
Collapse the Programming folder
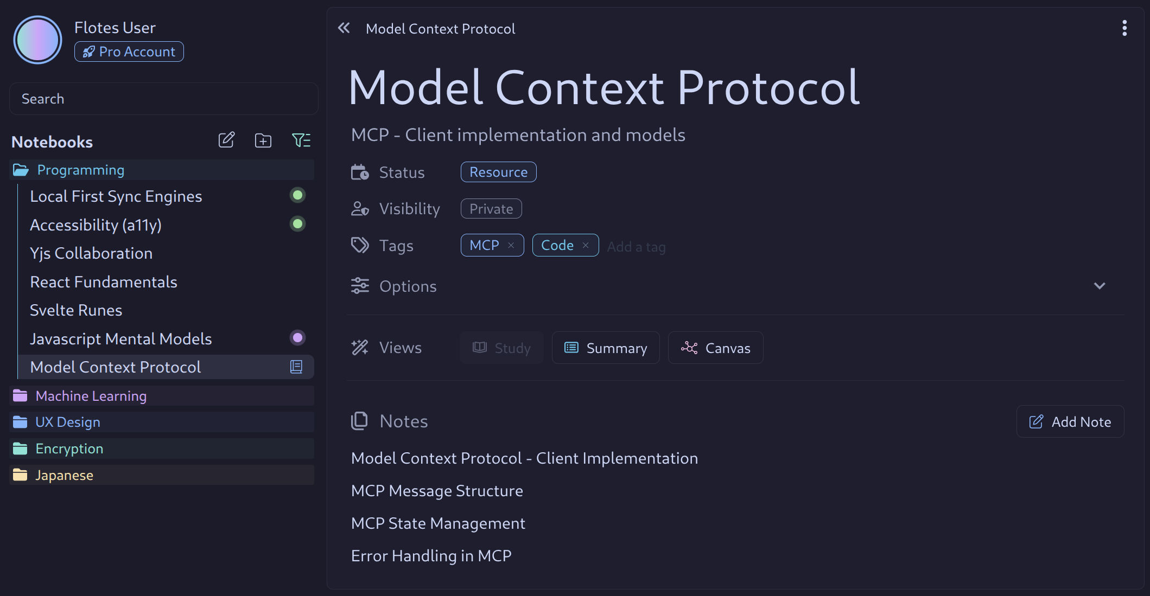click(x=162, y=170)
